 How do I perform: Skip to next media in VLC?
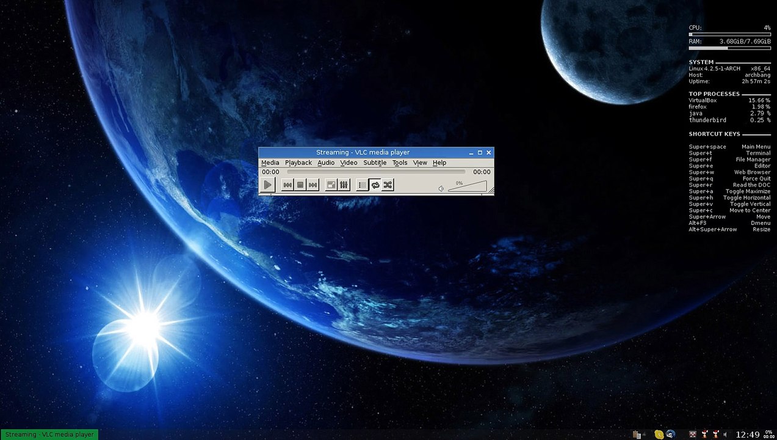pyautogui.click(x=313, y=185)
